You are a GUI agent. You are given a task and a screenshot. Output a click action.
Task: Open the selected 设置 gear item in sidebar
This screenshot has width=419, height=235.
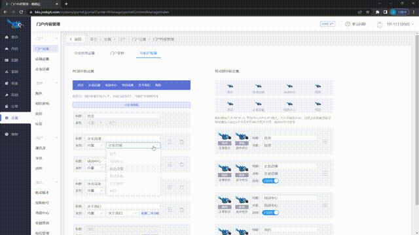[15, 117]
